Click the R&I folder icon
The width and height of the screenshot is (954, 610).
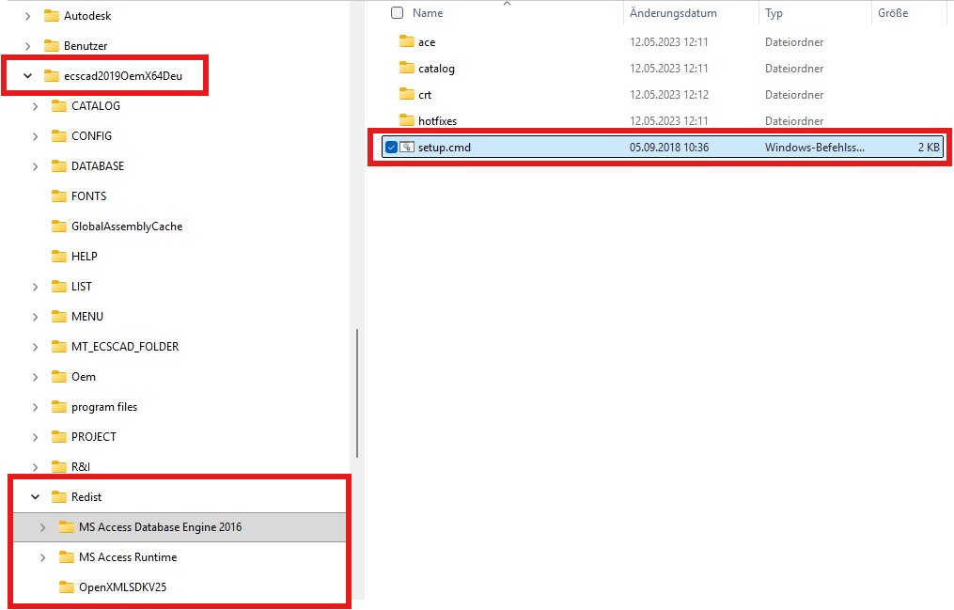coord(59,466)
